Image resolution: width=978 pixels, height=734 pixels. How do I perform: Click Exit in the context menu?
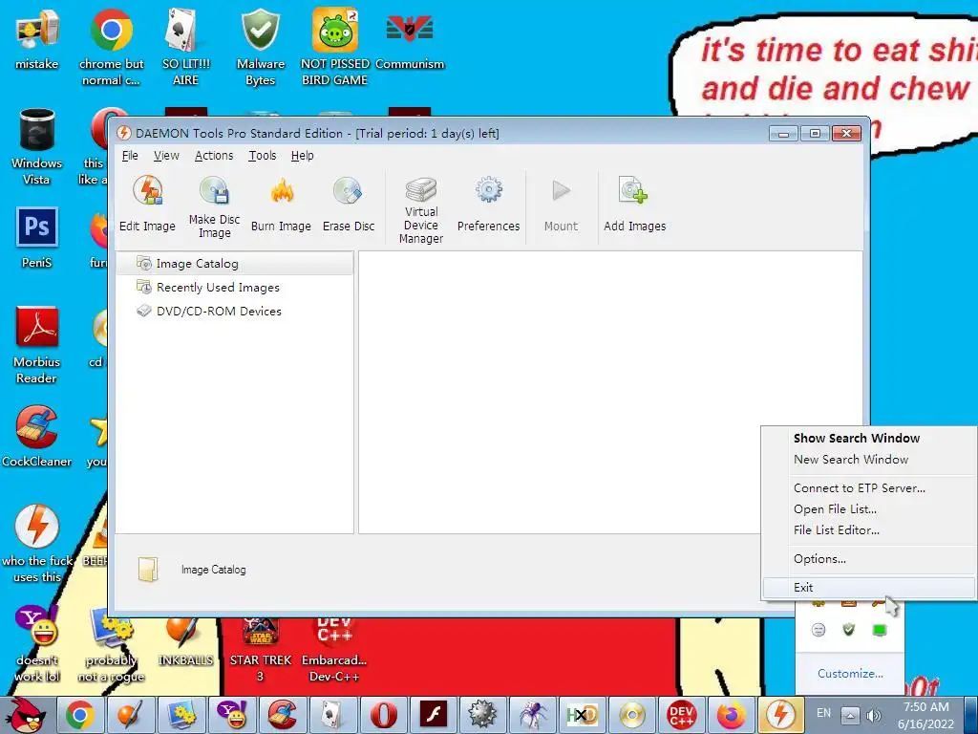(x=868, y=588)
